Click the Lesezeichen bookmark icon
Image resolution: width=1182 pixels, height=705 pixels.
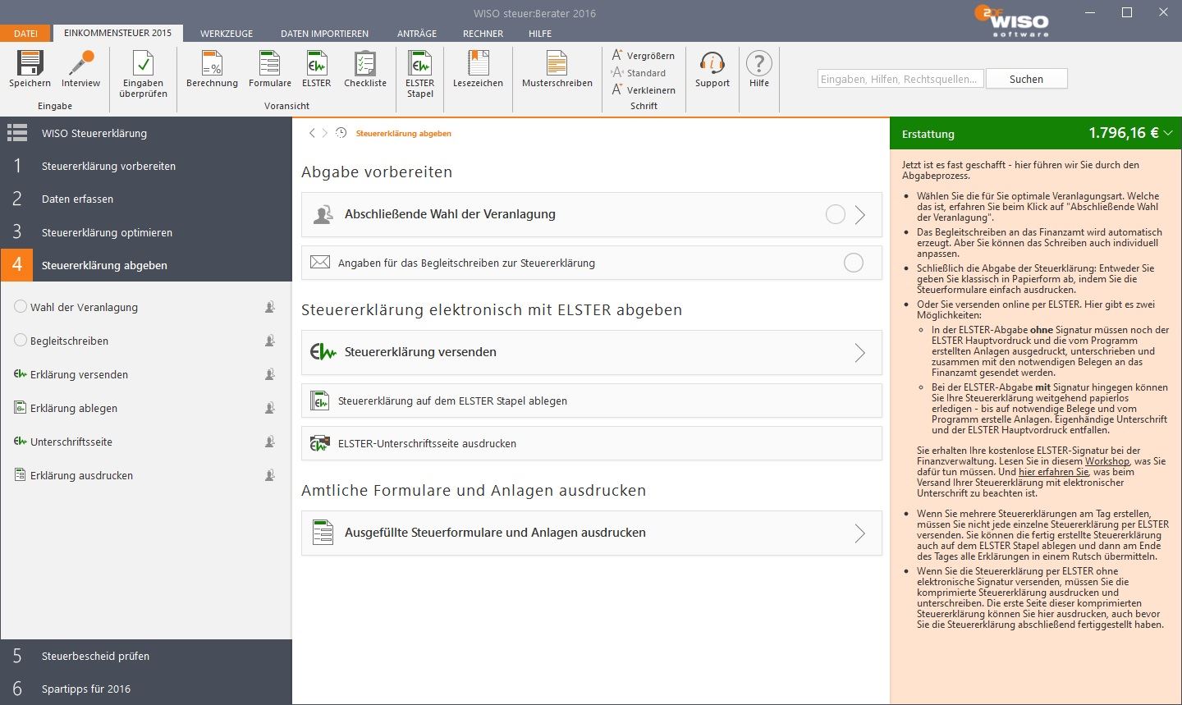coord(478,63)
